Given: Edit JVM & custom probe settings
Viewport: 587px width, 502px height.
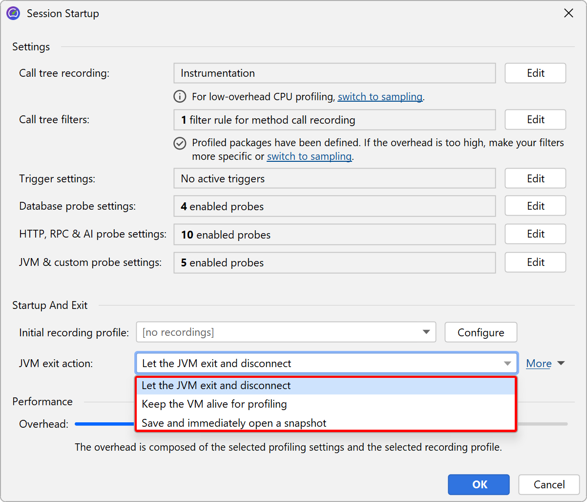Looking at the screenshot, I should coord(535,262).
